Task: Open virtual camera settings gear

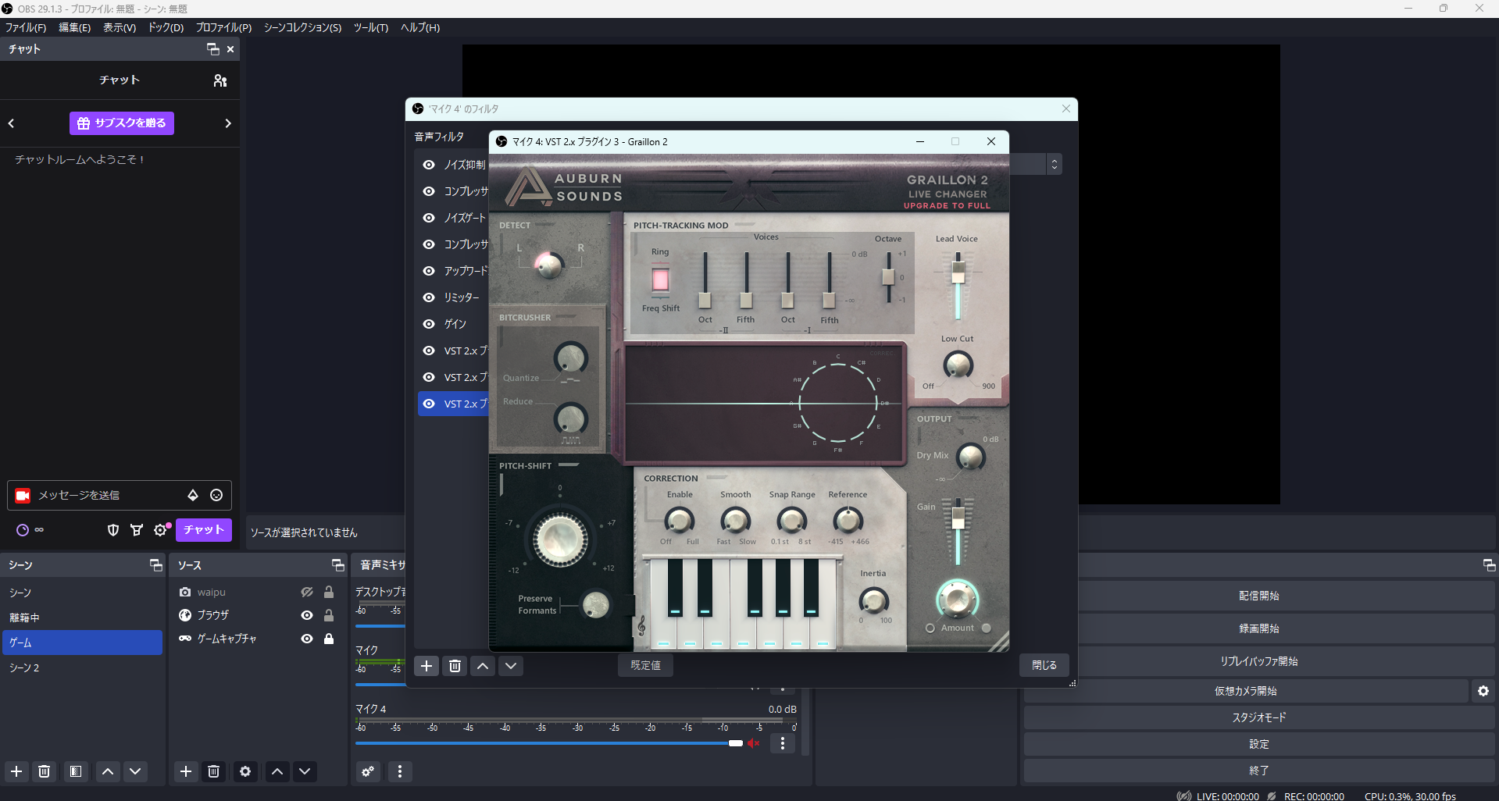Action: 1483,691
